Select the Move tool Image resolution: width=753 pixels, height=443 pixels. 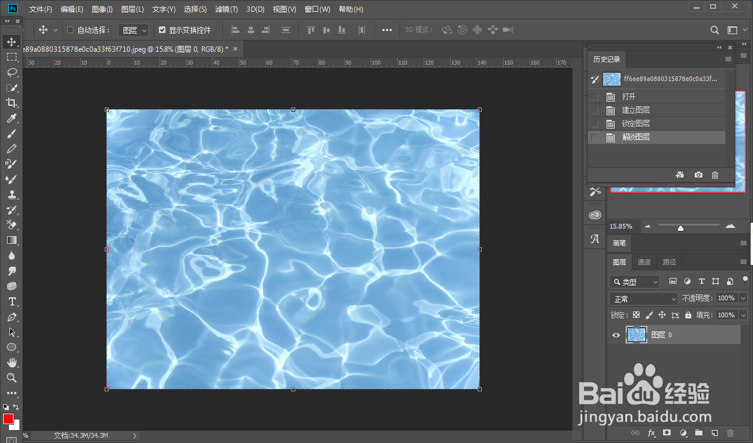(x=12, y=42)
